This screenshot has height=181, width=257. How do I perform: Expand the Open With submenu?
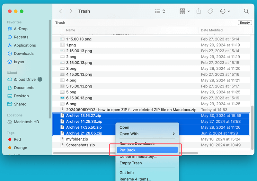tap(147, 134)
